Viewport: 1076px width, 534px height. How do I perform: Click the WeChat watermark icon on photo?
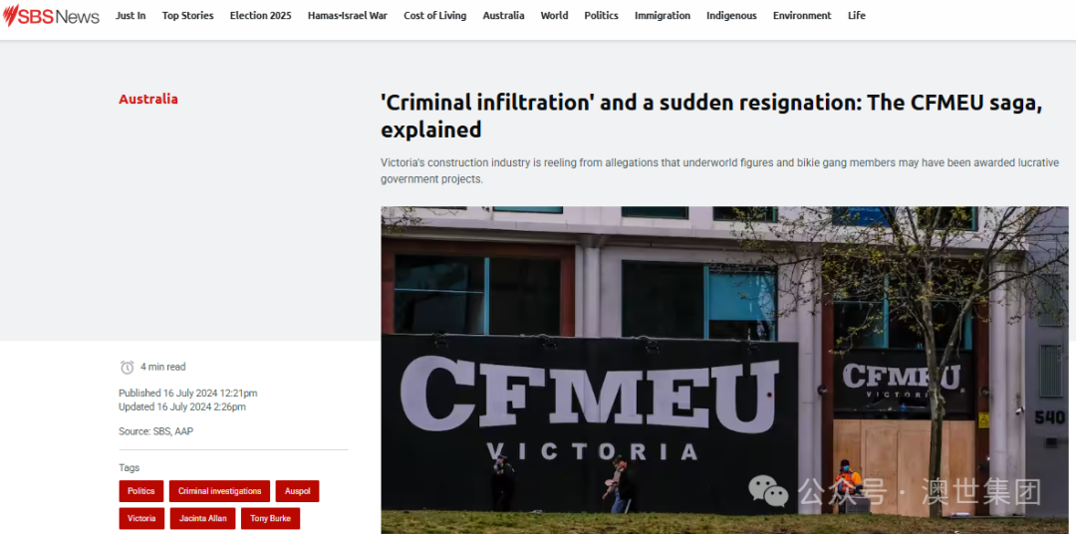[x=768, y=491]
